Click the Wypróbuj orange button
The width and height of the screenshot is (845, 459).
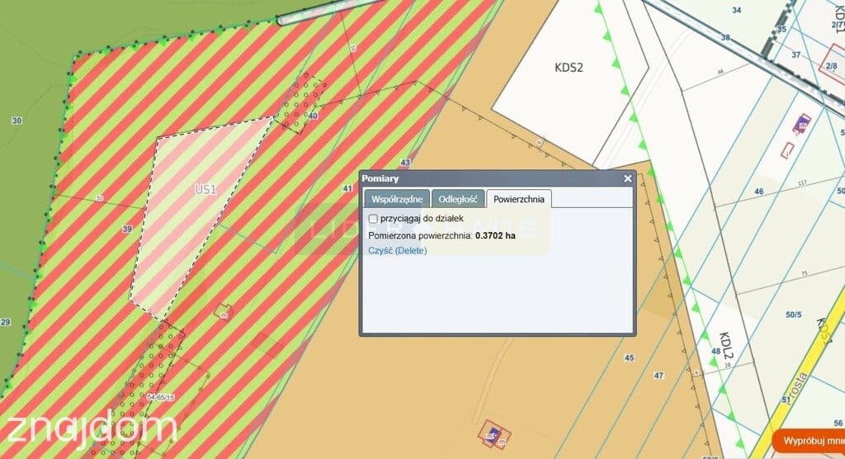(x=810, y=441)
